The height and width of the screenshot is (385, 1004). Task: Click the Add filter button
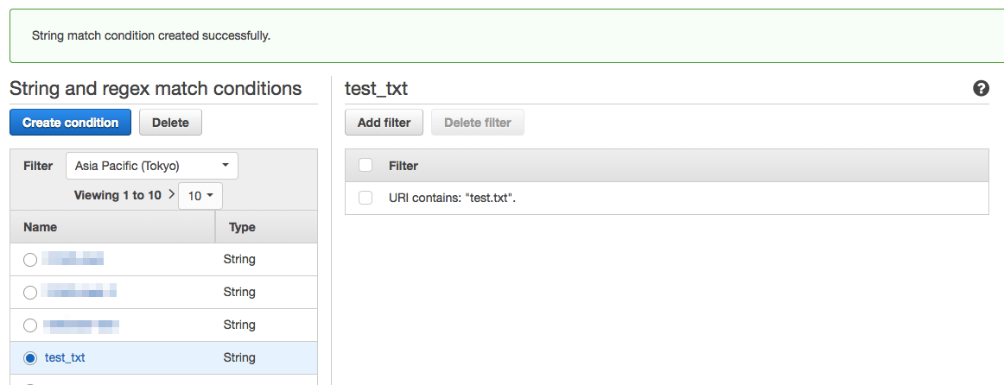384,123
